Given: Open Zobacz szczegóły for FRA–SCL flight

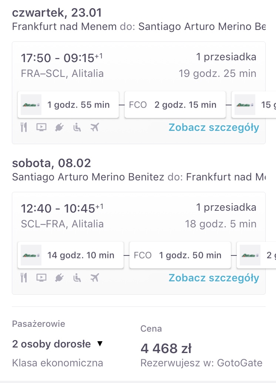Looking at the screenshot, I should click(214, 128).
